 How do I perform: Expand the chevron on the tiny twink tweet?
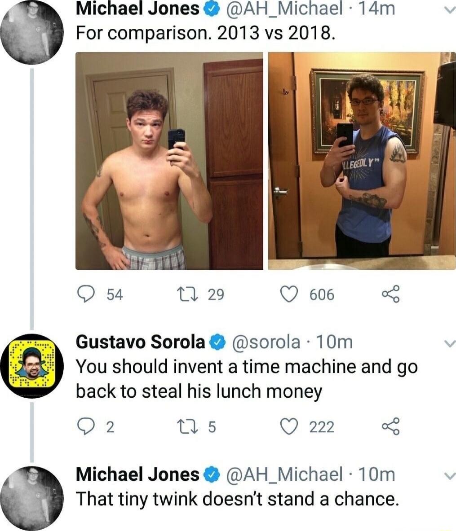click(x=450, y=476)
